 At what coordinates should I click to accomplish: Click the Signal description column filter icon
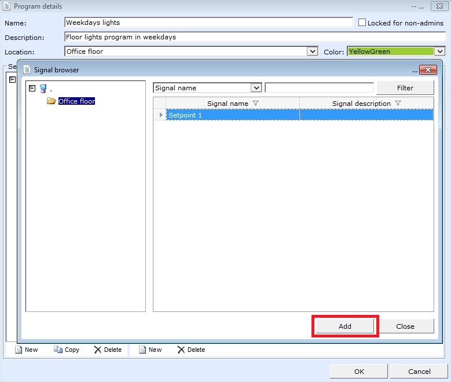click(x=398, y=104)
